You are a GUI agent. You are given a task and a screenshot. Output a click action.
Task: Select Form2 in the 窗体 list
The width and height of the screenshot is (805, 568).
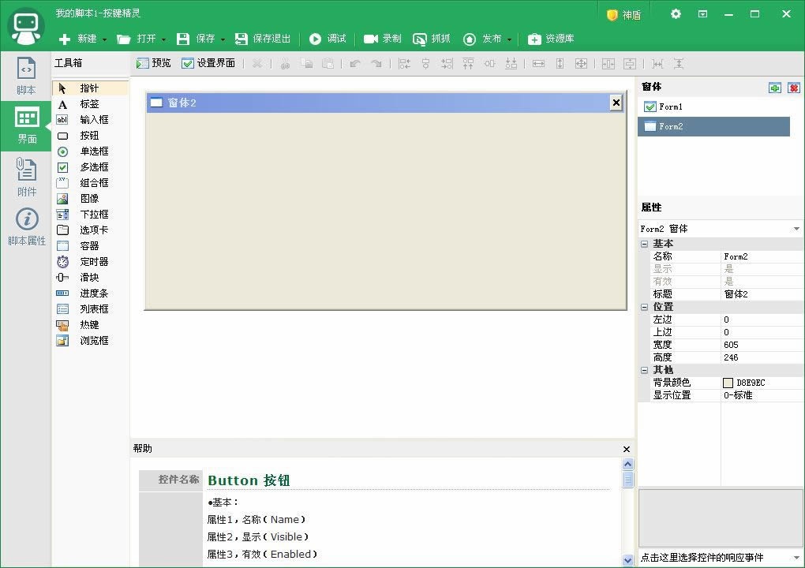coord(713,126)
